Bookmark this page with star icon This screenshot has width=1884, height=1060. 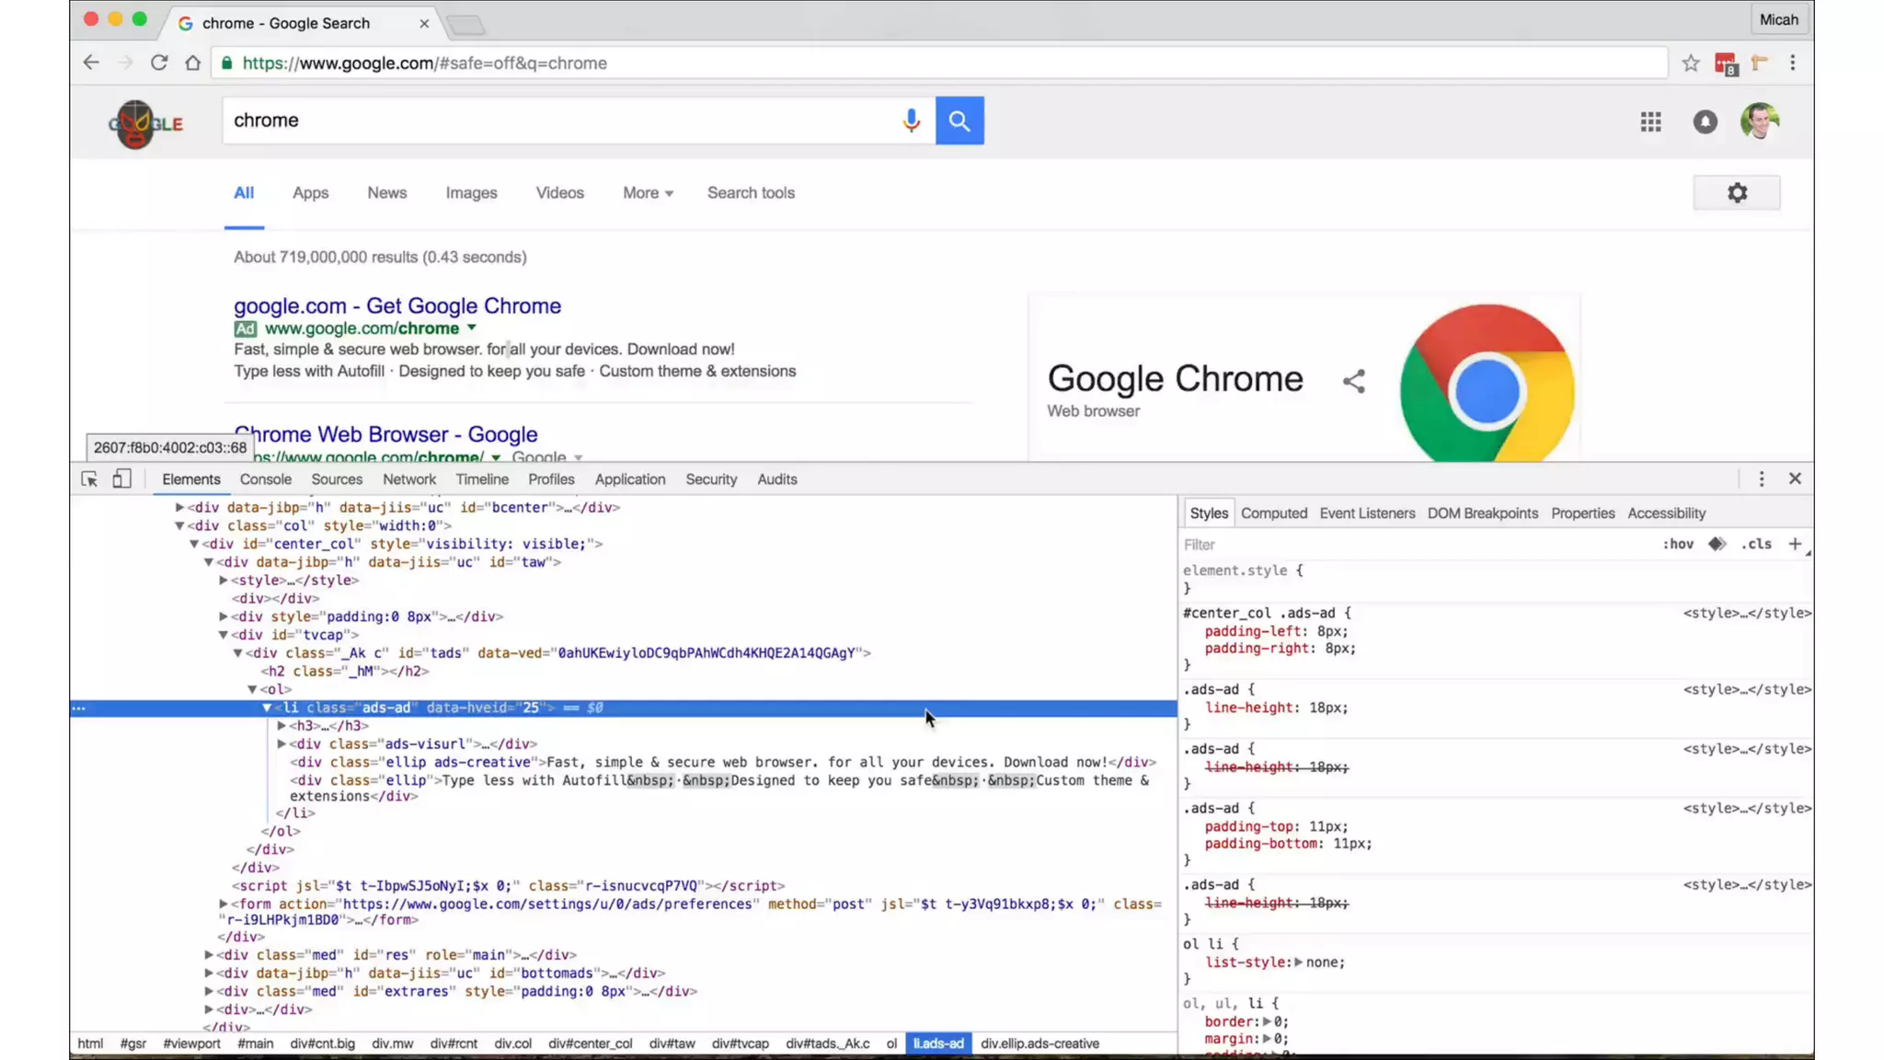1690,63
